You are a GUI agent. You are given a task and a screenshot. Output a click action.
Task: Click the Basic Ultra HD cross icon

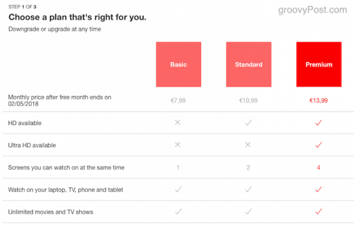pyautogui.click(x=177, y=145)
